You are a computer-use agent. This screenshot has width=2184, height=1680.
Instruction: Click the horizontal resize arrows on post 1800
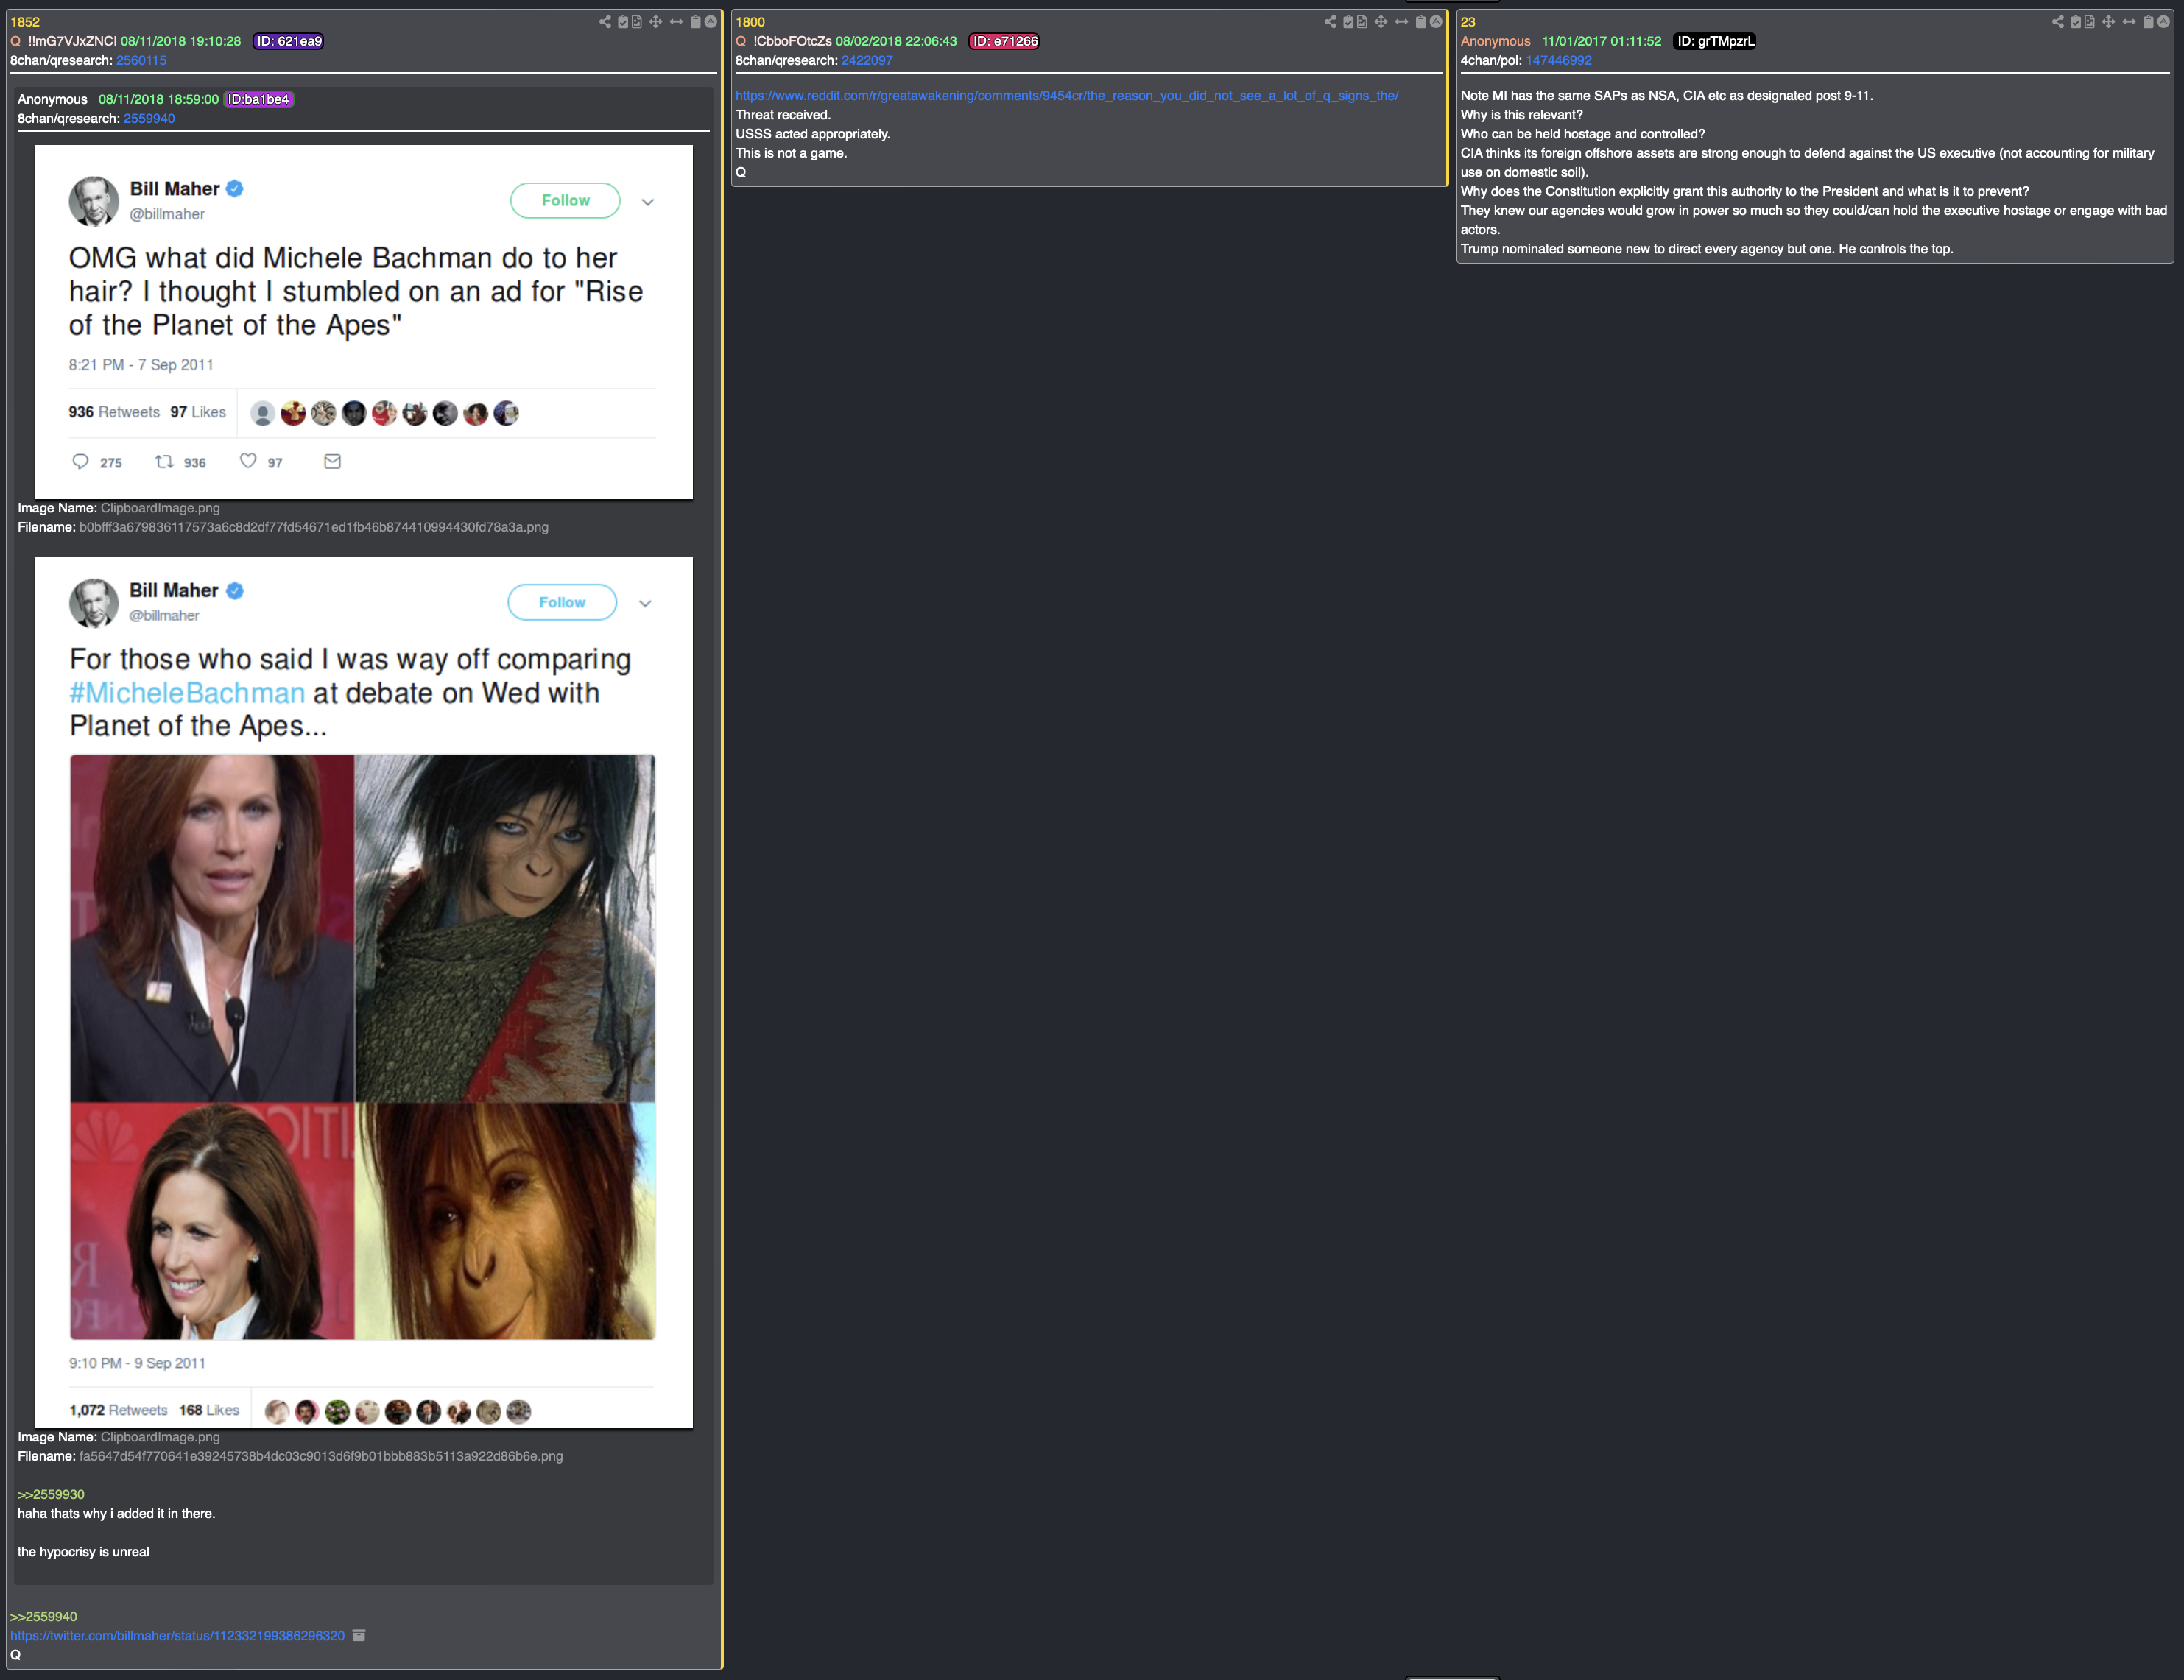tap(1401, 22)
